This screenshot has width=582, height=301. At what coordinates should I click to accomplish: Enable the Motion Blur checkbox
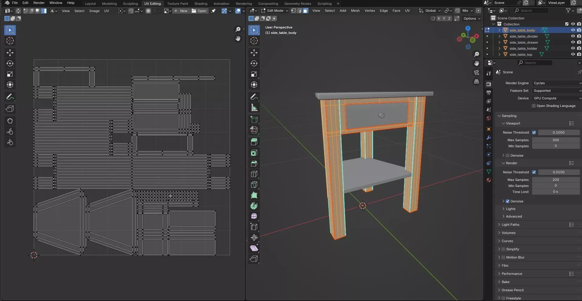click(x=503, y=257)
